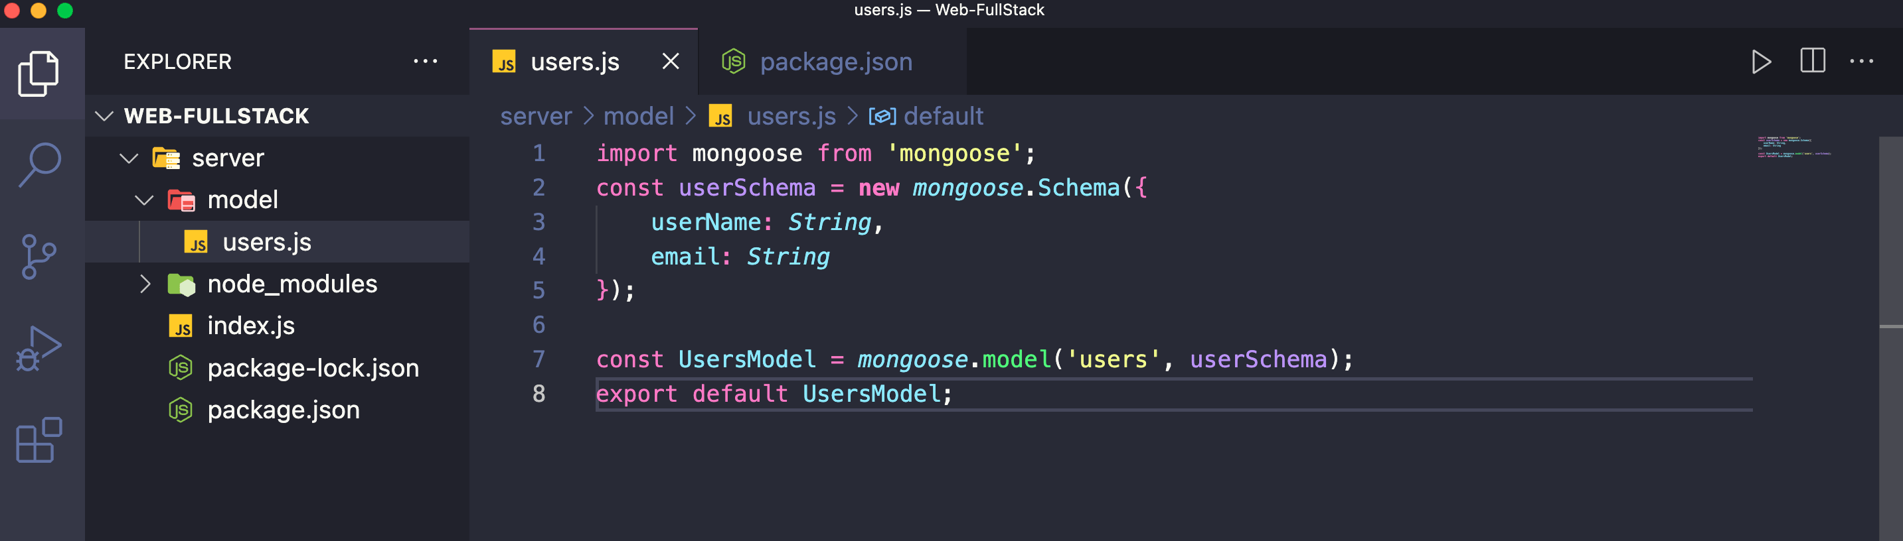Click the model breadcrumb segment
1903x541 pixels.
pyautogui.click(x=638, y=116)
